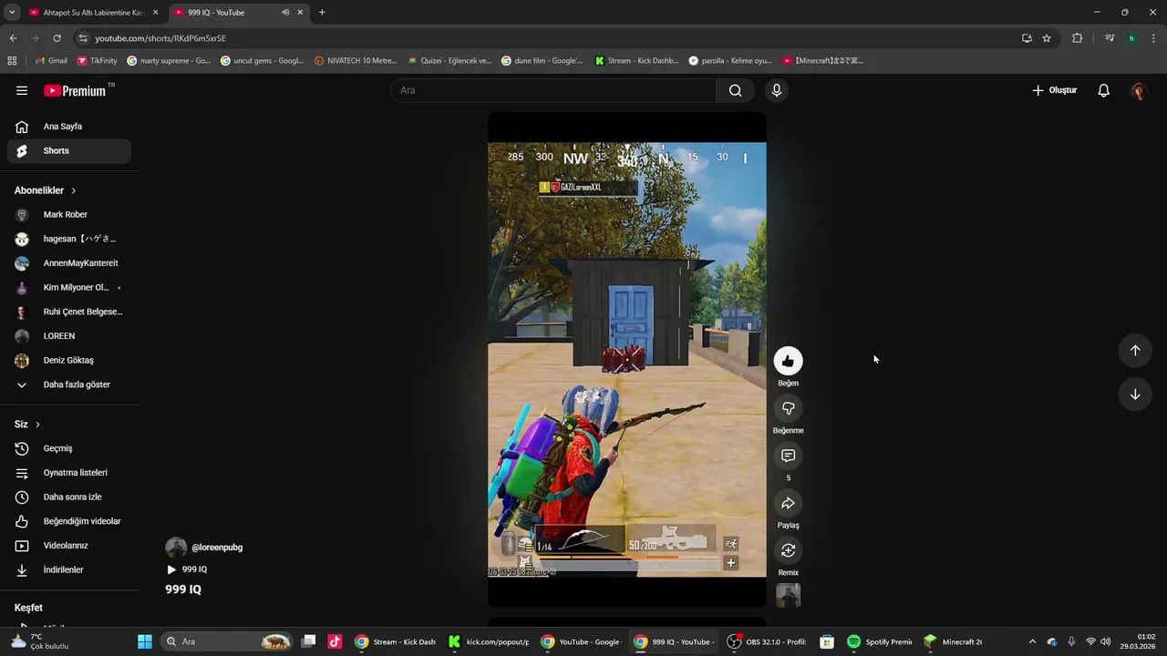Click the search magnifier button
The height and width of the screenshot is (656, 1167).
click(735, 90)
